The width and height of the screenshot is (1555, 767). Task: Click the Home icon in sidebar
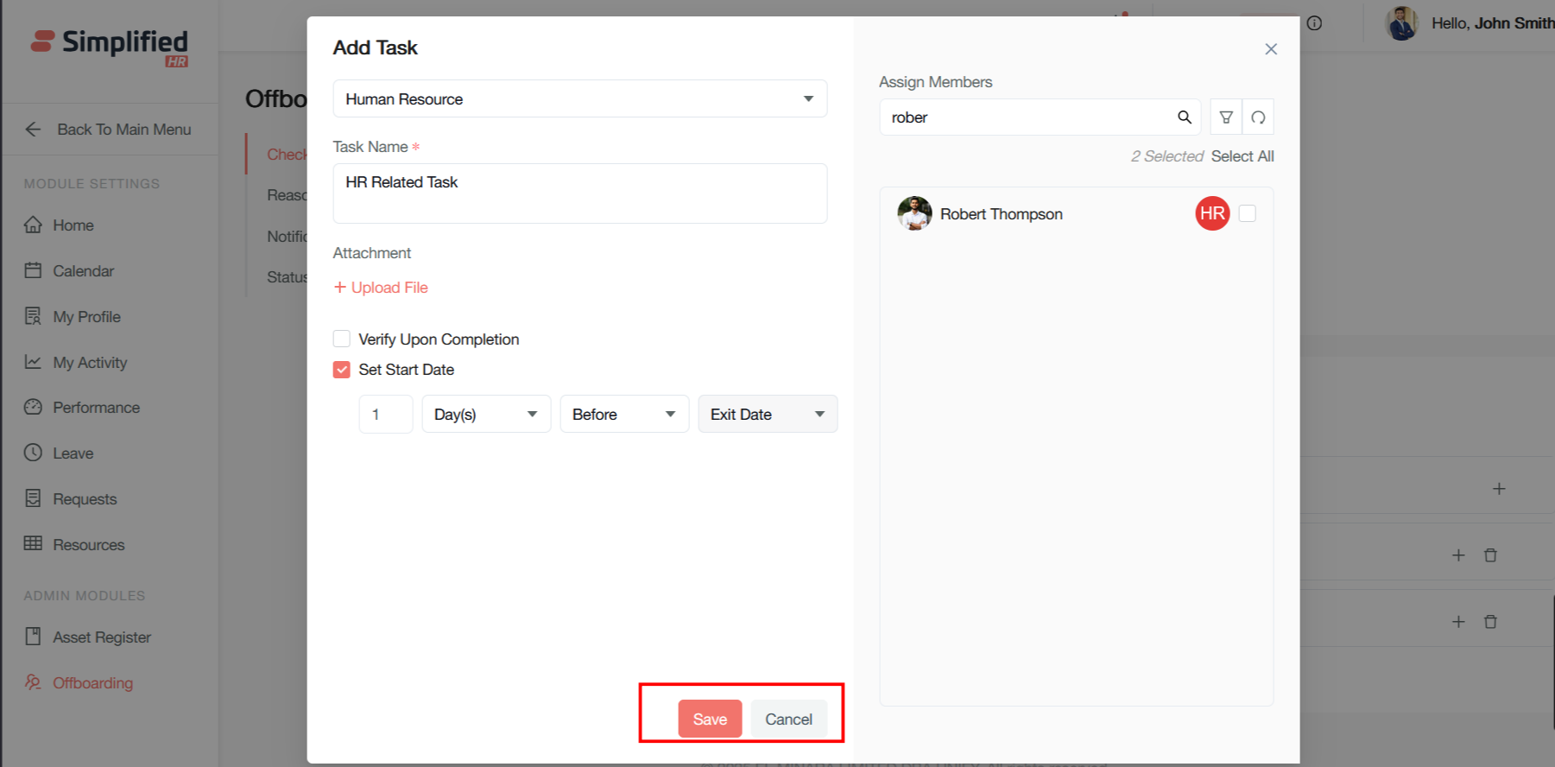point(33,225)
